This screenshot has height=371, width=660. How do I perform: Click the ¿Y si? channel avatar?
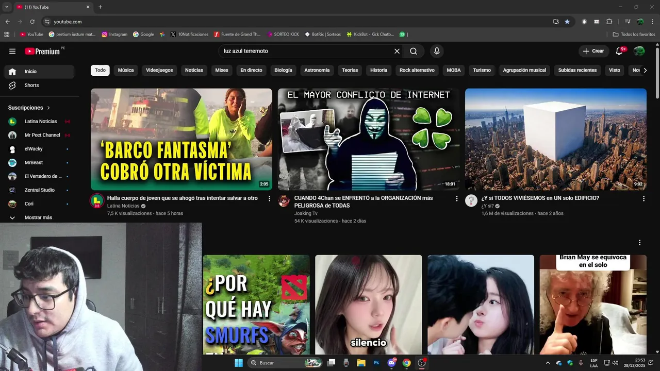471,201
